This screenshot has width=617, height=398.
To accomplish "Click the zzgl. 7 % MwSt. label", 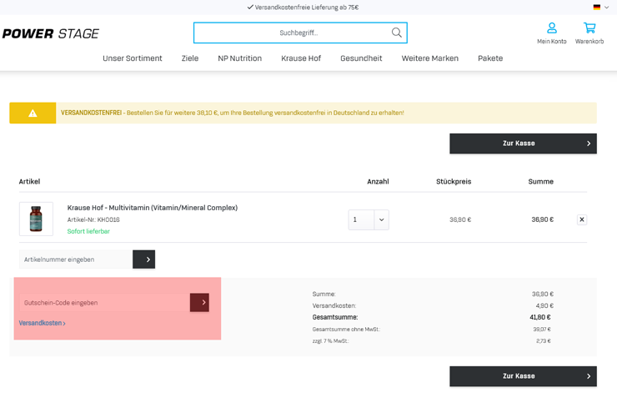I will tap(330, 341).
